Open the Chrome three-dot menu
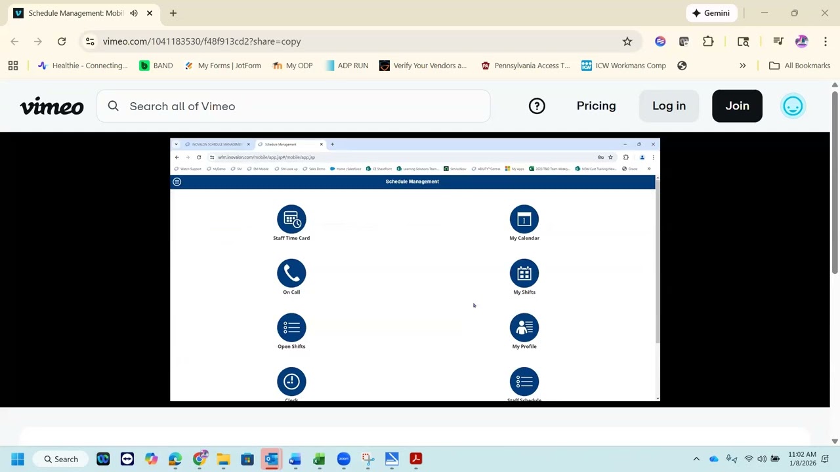 (x=826, y=41)
